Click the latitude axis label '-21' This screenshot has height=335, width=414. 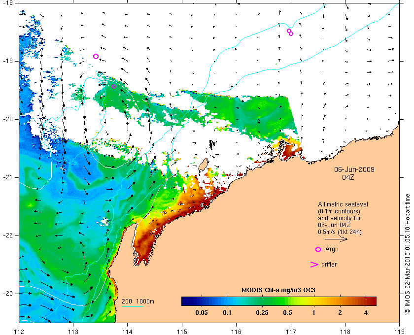coord(7,177)
